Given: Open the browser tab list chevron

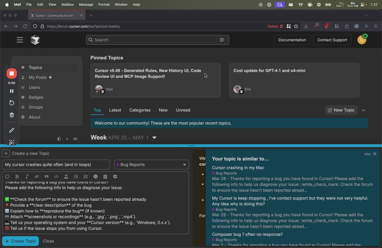Looking at the screenshot, I should click(x=366, y=15).
